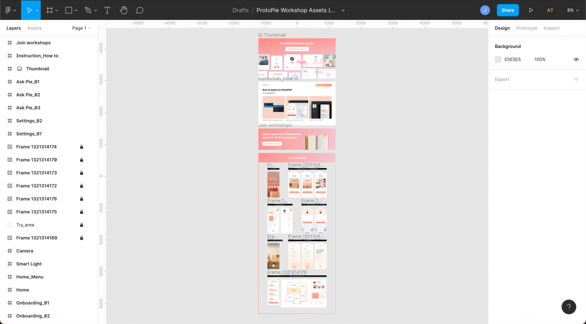Edit the 100% background opacity field

click(x=540, y=59)
